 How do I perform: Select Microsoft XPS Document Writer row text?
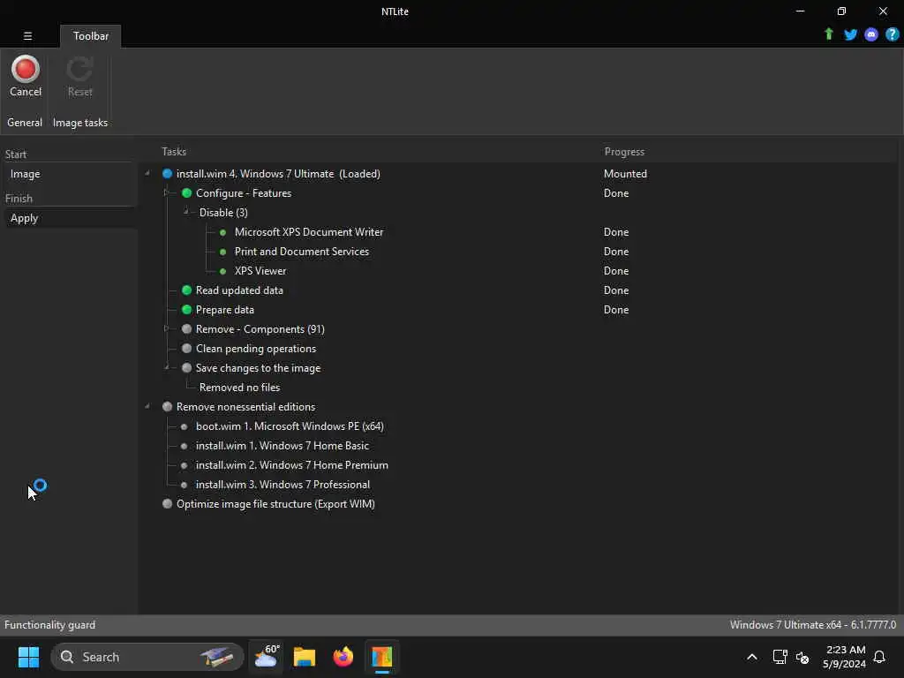(308, 232)
